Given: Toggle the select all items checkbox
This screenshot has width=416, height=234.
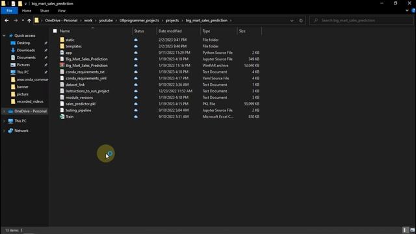Looking at the screenshot, I should click(x=55, y=31).
